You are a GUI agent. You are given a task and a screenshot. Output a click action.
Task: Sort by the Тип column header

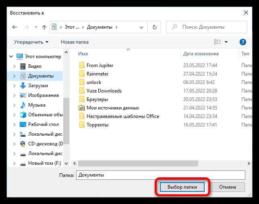pos(245,54)
